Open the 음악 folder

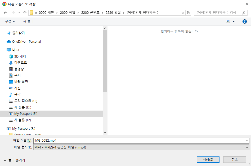coord(18,94)
